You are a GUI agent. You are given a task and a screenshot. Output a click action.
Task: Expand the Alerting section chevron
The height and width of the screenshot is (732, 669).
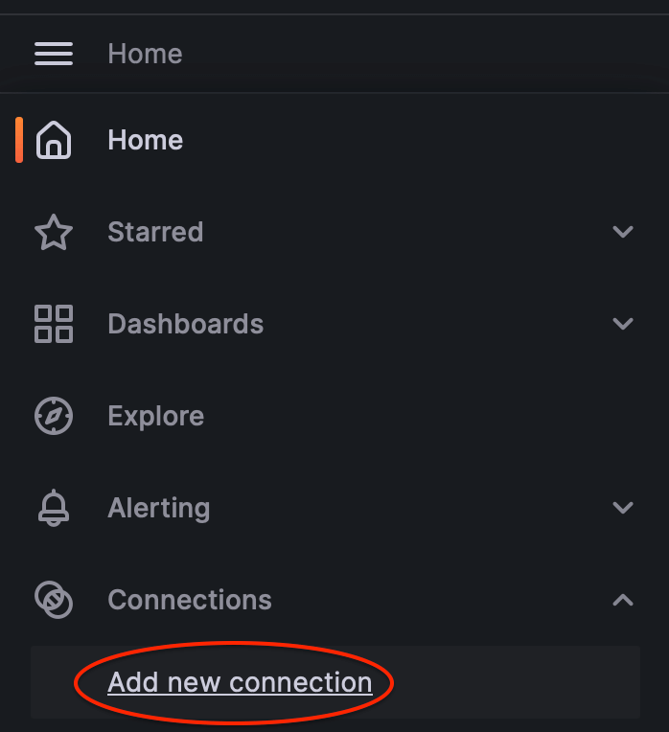click(623, 508)
